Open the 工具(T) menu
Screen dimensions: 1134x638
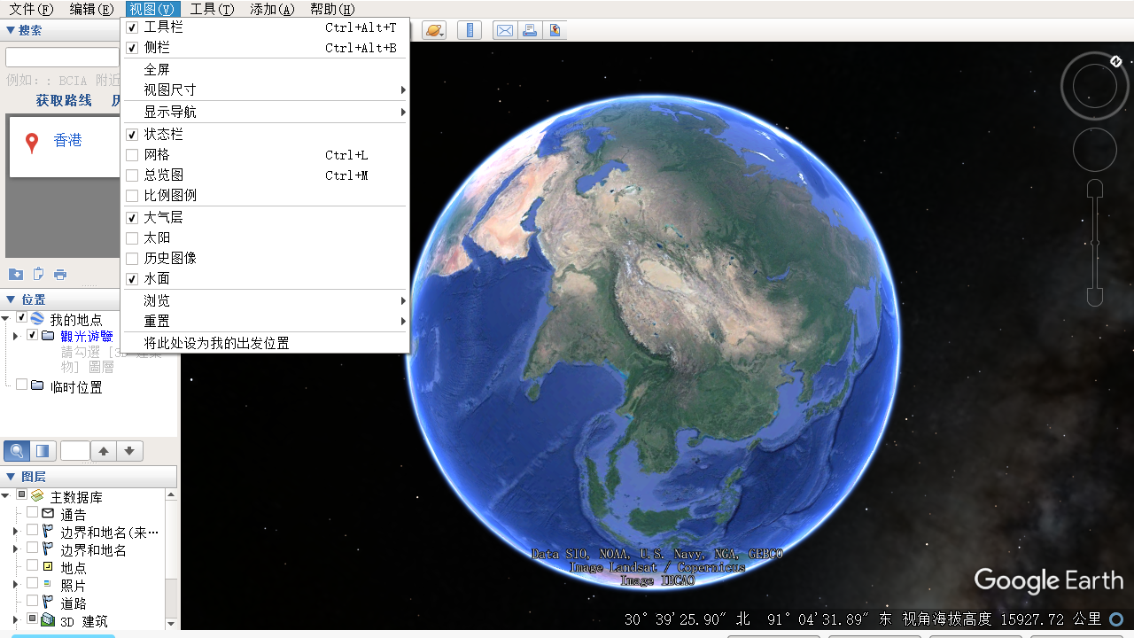212,9
